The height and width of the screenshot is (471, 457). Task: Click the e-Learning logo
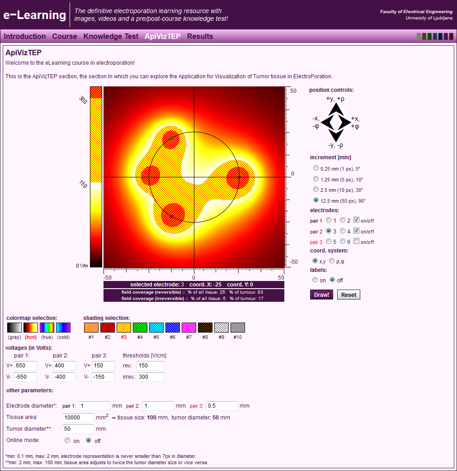point(34,15)
